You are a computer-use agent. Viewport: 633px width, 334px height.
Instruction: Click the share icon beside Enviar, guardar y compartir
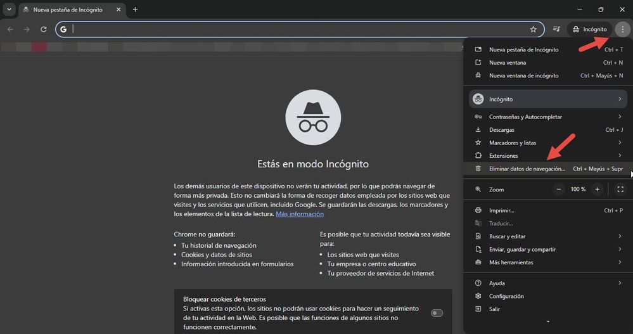[x=478, y=249]
